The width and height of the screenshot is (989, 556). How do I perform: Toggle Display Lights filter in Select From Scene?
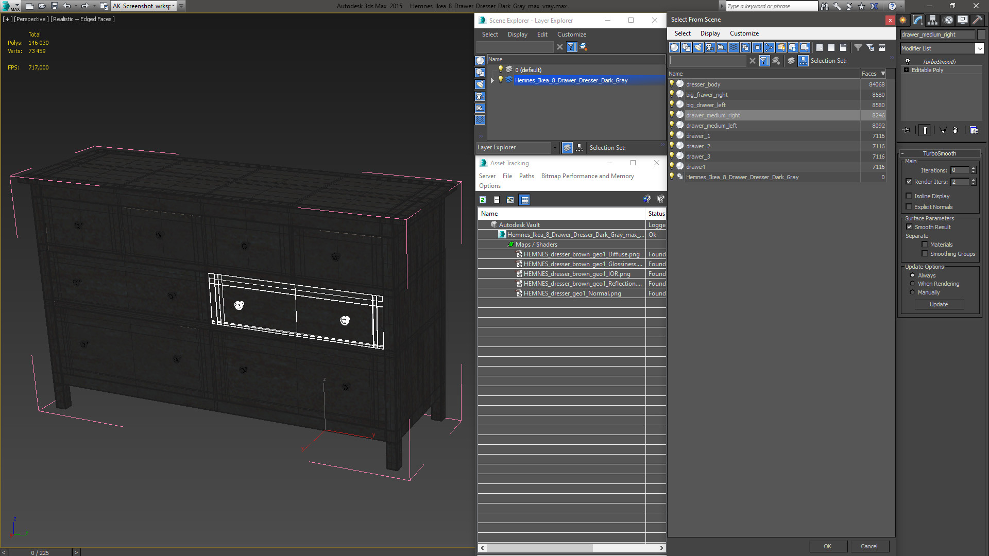698,47
